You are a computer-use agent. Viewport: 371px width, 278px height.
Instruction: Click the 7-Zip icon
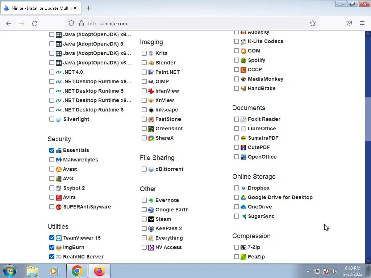pyautogui.click(x=243, y=248)
